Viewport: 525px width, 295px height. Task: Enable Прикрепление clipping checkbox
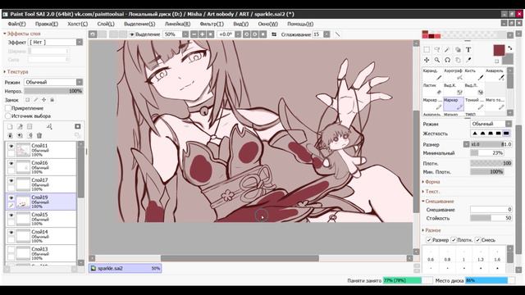8,108
